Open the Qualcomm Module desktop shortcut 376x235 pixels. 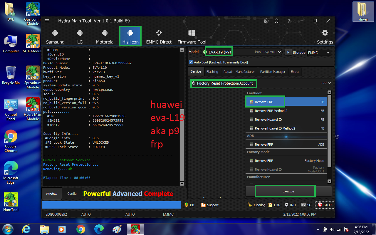click(x=33, y=14)
